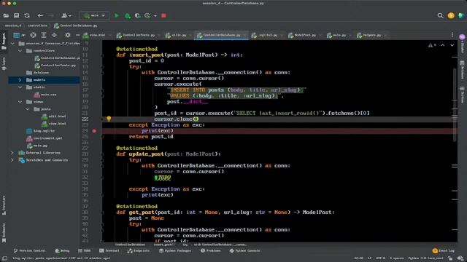Screen dimensions: 467x262
Task: Click the reload from disk sync icon
Action: click(27, 15)
